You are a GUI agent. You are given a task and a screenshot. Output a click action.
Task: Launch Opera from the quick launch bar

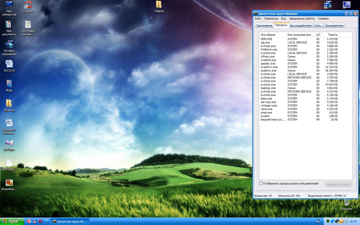(x=40, y=221)
